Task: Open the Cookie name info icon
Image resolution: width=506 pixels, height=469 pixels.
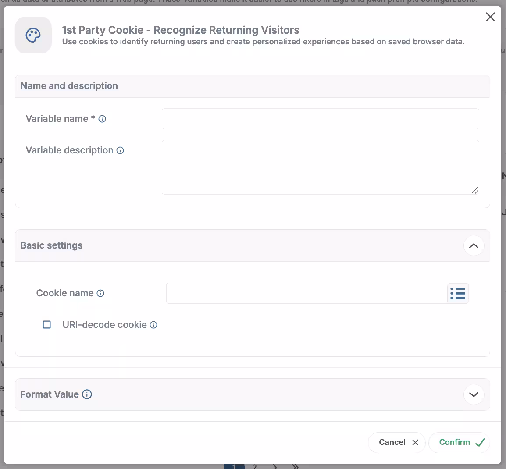Action: coord(100,293)
